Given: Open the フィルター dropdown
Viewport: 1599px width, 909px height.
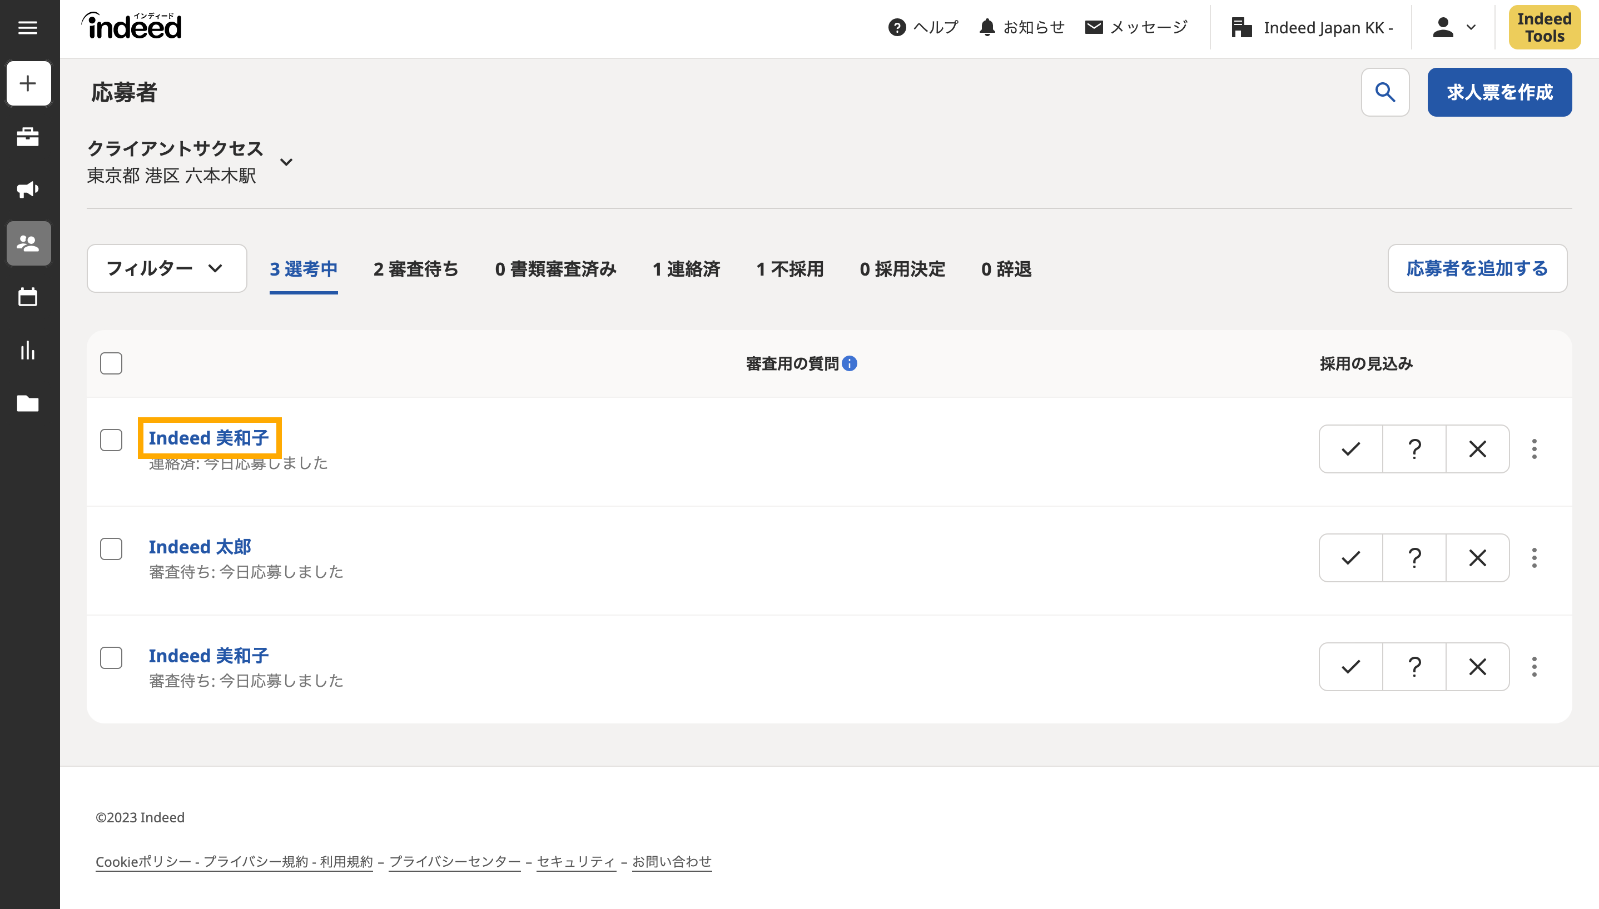Looking at the screenshot, I should (x=166, y=268).
